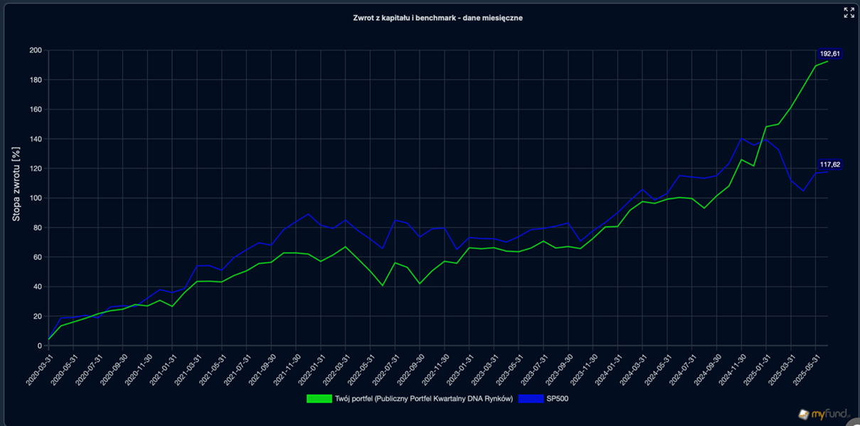Click the chart title 'Zwrot z kapitału i benchmark'
The height and width of the screenshot is (426, 860).
pyautogui.click(x=437, y=18)
